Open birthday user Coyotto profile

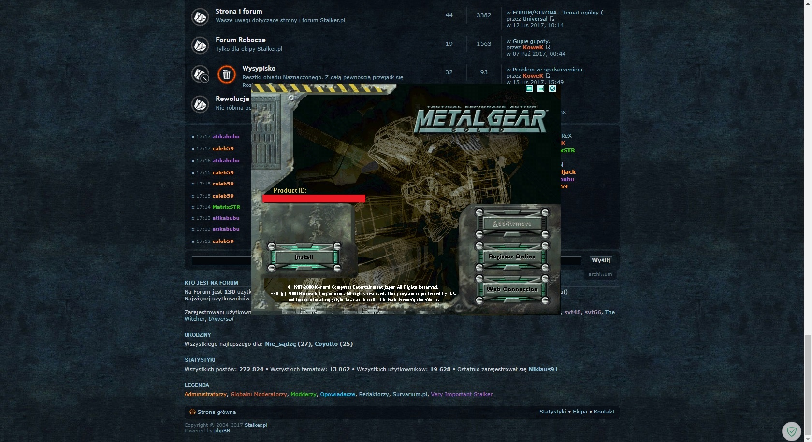pos(326,344)
